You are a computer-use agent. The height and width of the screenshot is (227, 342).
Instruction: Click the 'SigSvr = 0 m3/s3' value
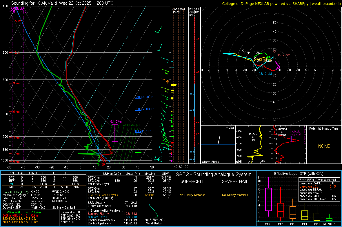pyautogui.click(x=64, y=208)
